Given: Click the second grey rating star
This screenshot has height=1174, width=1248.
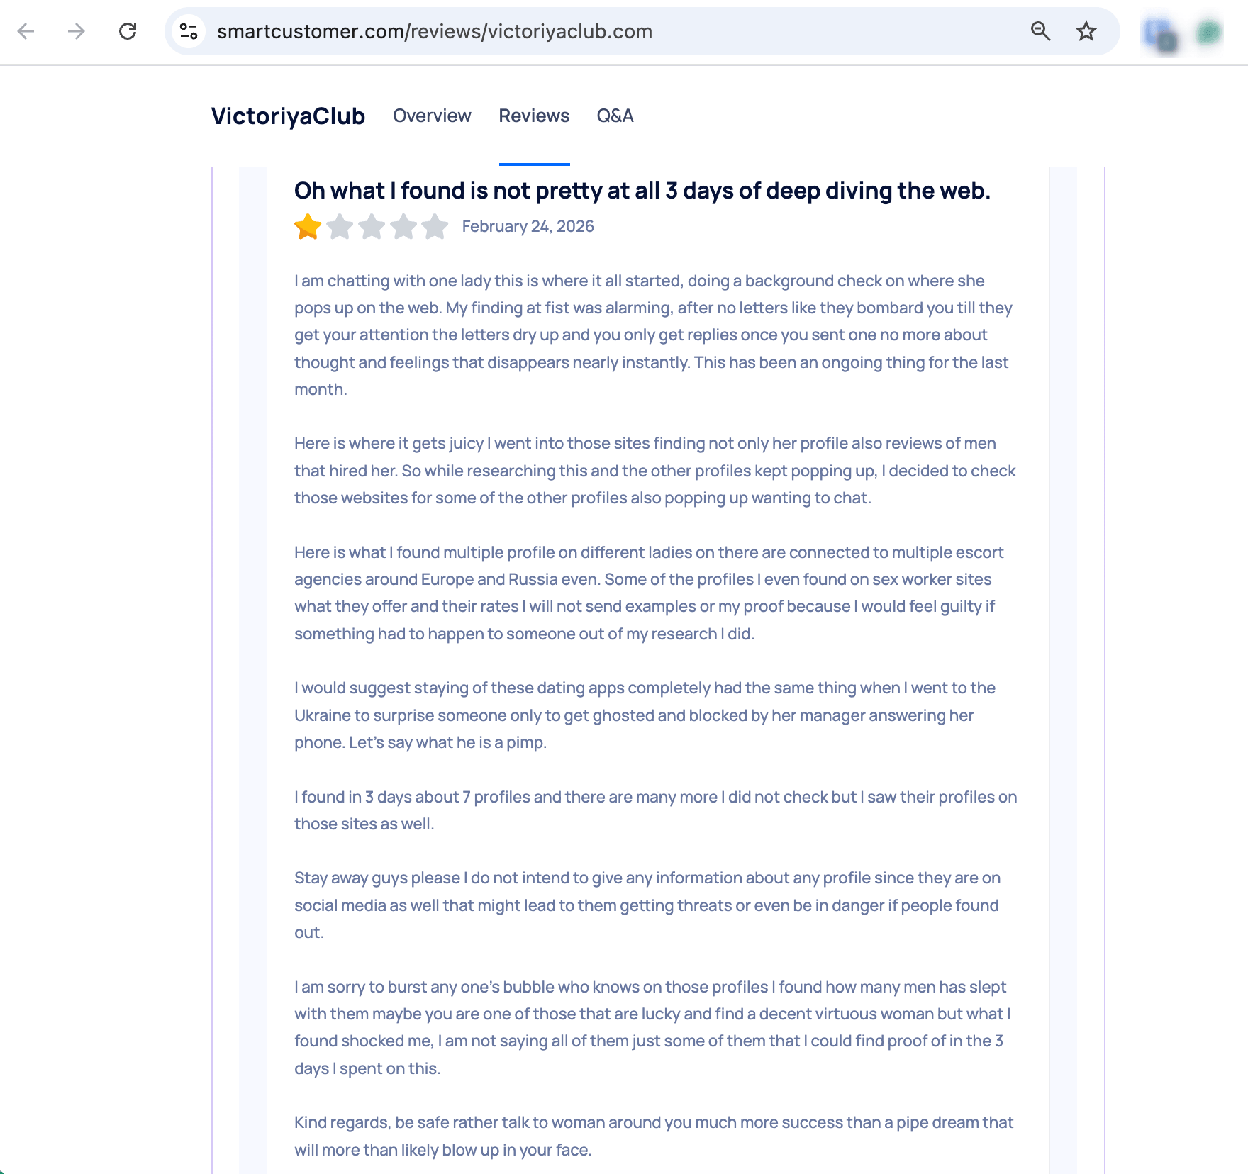Looking at the screenshot, I should tap(340, 227).
